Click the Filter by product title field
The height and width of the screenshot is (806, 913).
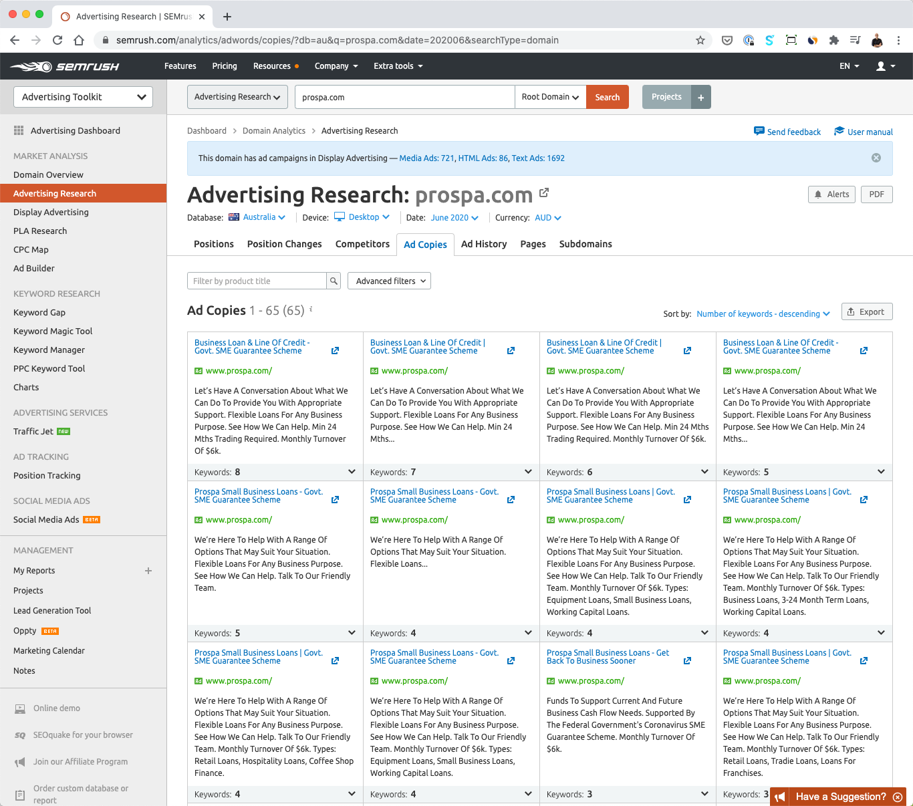257,281
